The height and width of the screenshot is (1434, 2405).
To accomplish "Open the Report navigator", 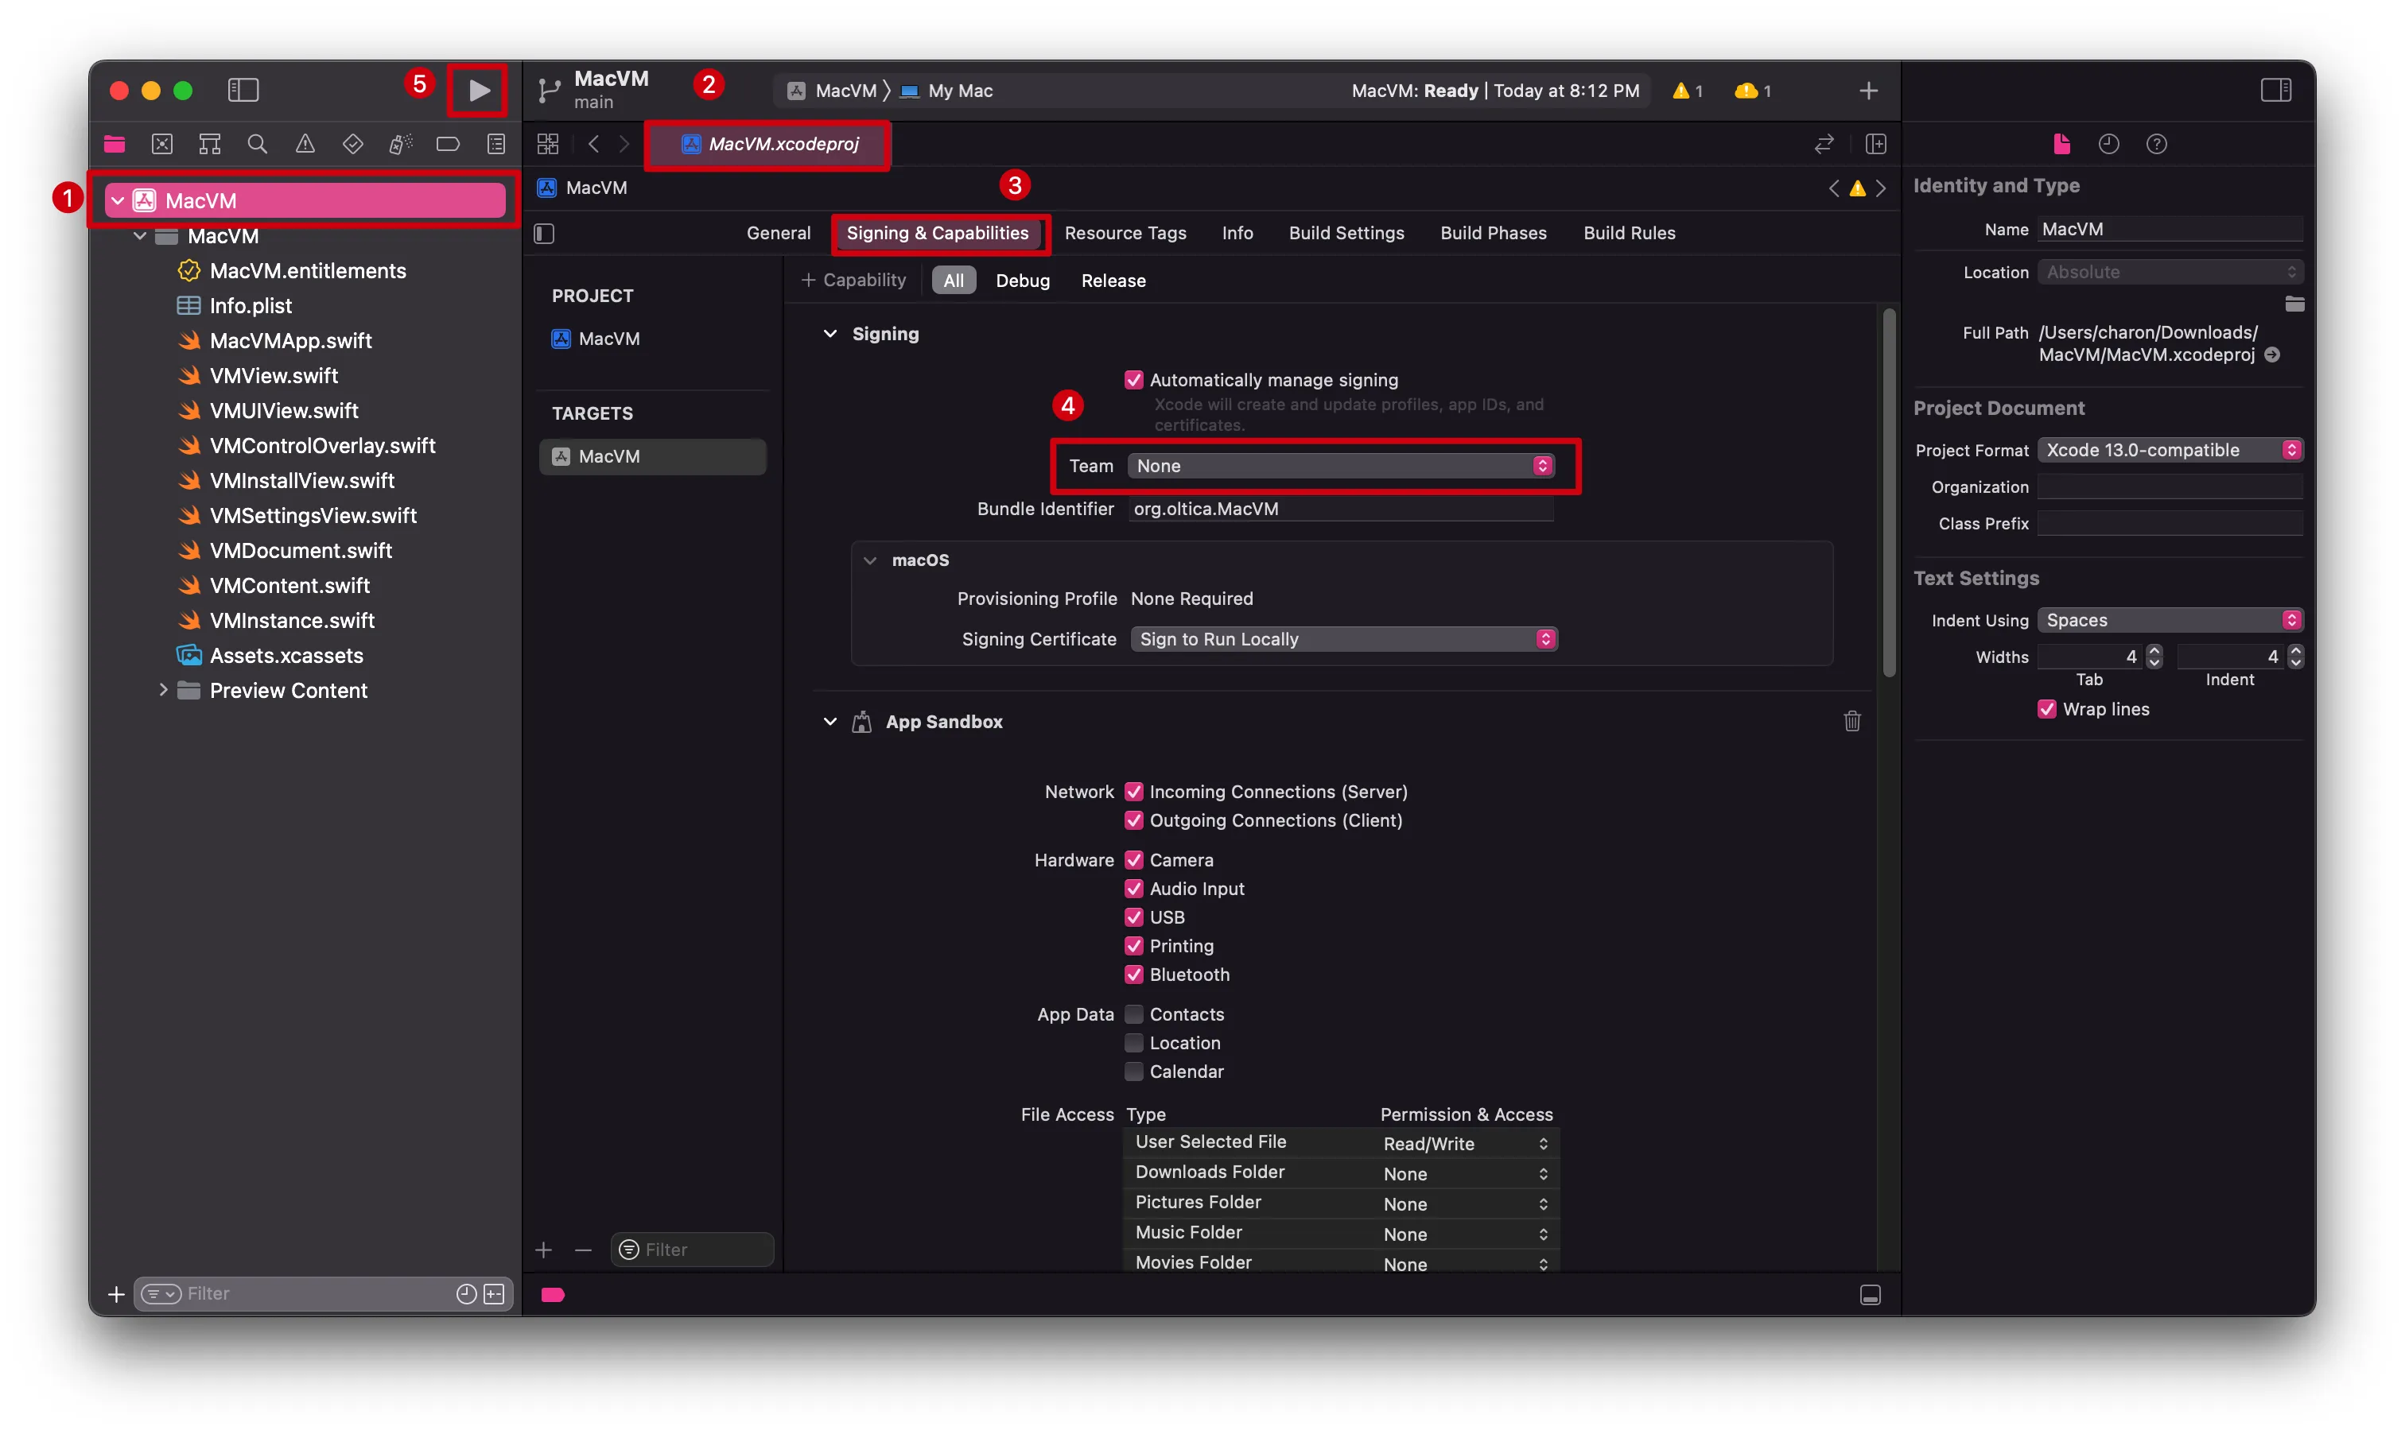I will (x=496, y=144).
